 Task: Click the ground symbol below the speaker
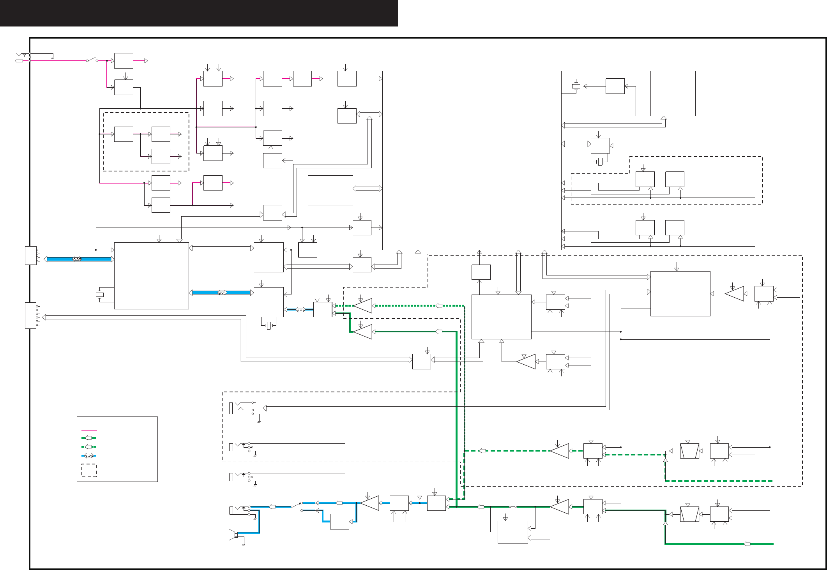244,544
